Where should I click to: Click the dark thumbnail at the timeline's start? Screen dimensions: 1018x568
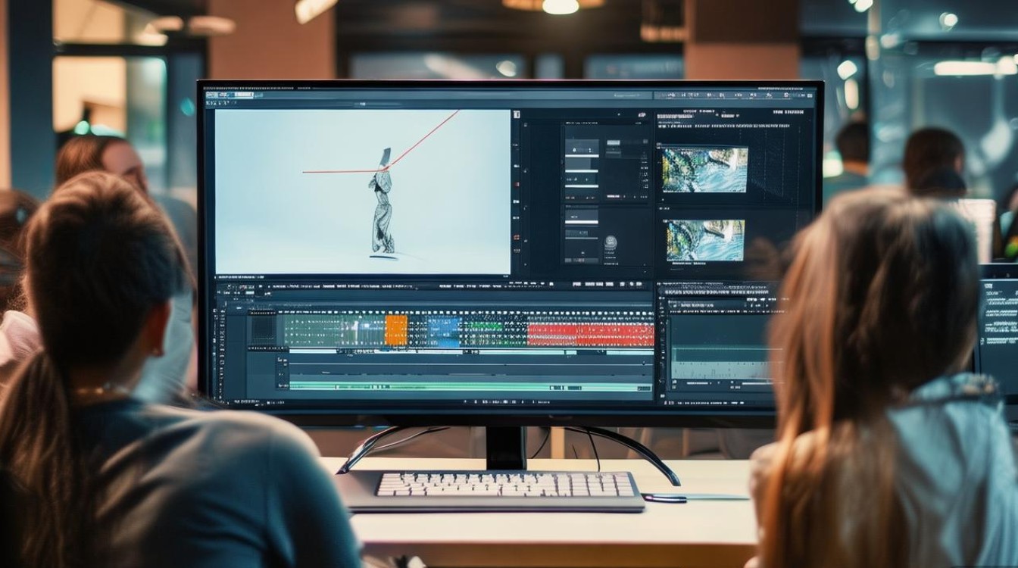pos(263,330)
